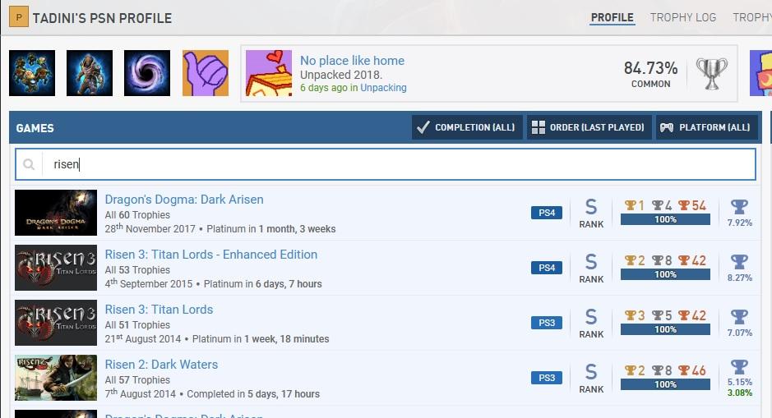Viewport: 772px width, 418px height.
Task: Switch to the Trophy Log tab
Action: 683,18
